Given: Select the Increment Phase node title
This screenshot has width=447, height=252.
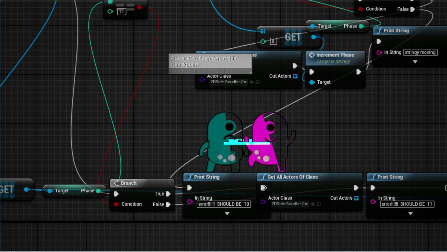Looking at the screenshot, I should [x=335, y=55].
